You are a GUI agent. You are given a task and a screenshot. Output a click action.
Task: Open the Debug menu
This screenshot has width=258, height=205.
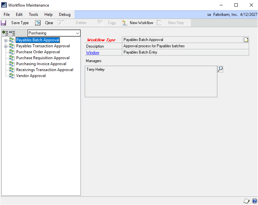pos(65,15)
